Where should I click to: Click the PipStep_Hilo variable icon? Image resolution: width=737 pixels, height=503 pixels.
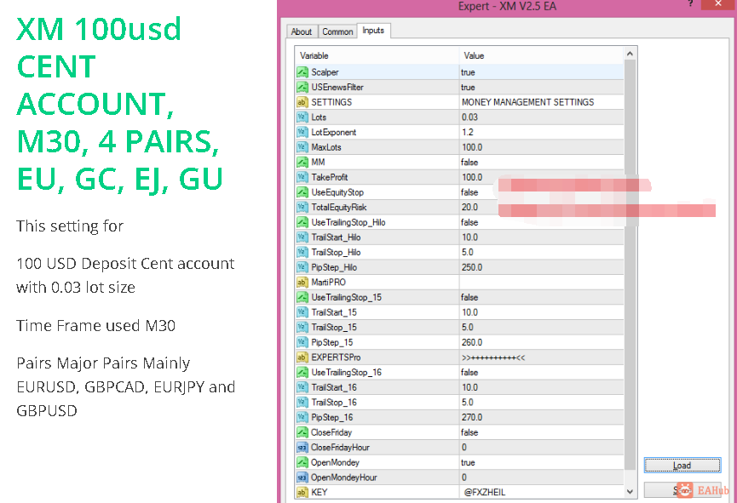click(302, 268)
